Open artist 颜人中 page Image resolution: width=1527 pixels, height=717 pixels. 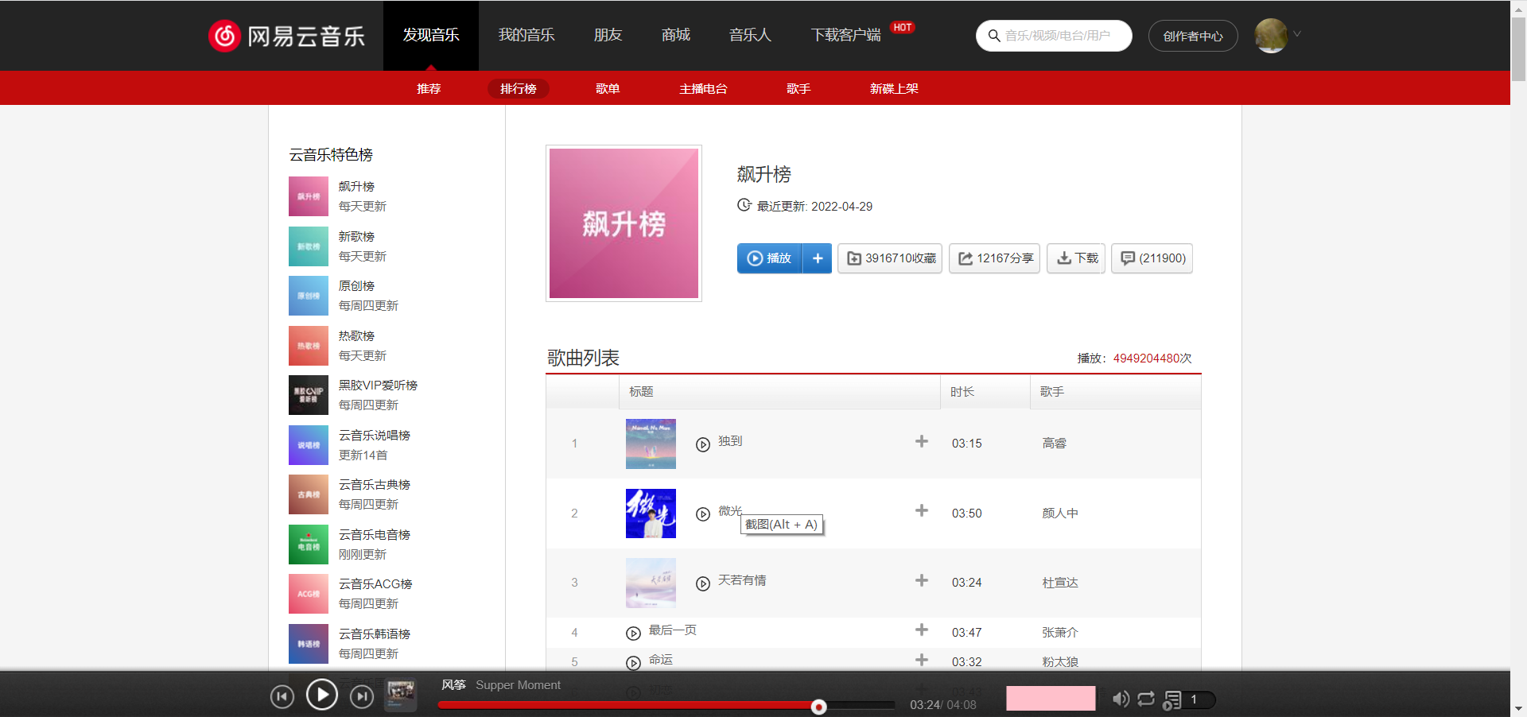(x=1060, y=514)
